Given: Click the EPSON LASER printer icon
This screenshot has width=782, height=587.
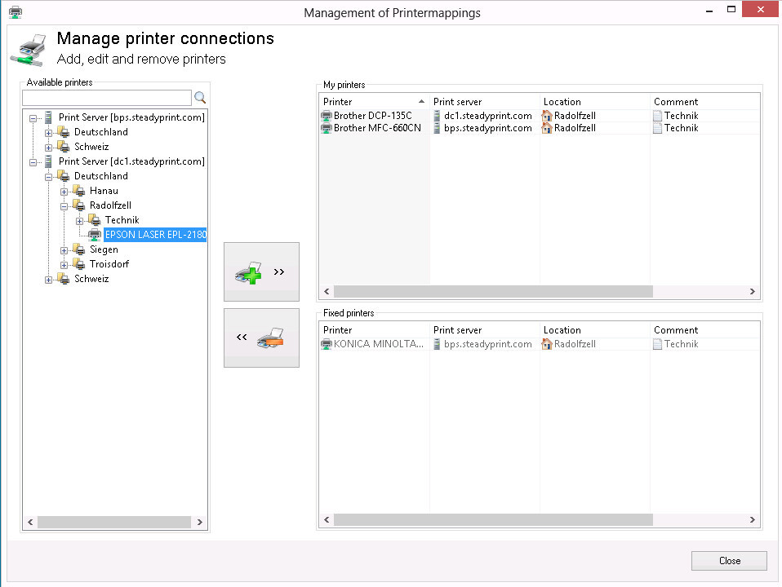Looking at the screenshot, I should pyautogui.click(x=95, y=235).
